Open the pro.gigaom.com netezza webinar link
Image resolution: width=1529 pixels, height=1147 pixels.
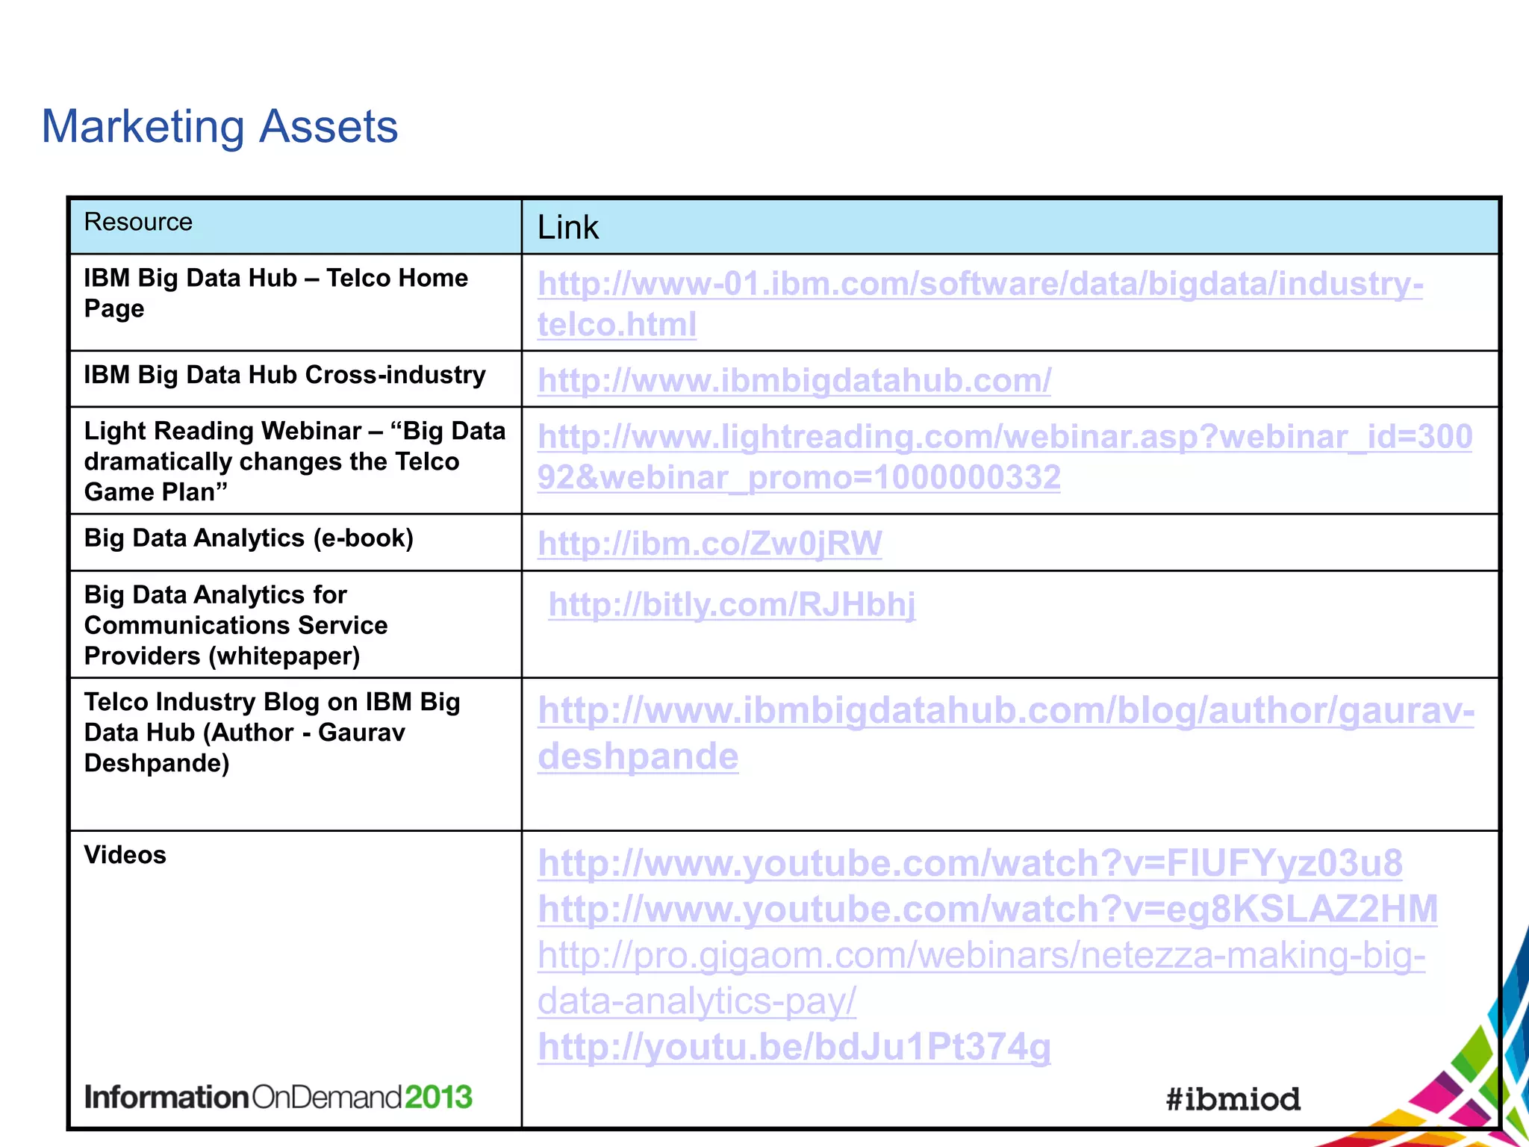[981, 978]
